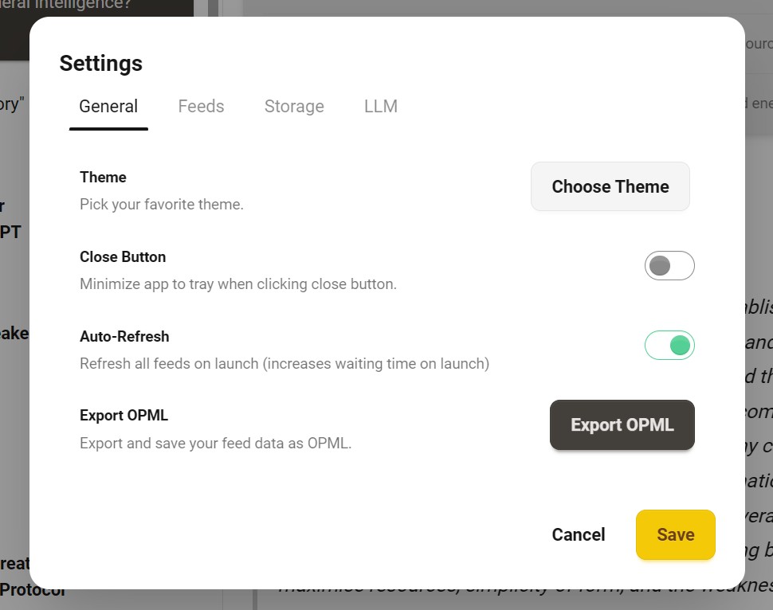Click the bold Auto-Refresh setting label
Screen dimensions: 773x610
pos(124,337)
